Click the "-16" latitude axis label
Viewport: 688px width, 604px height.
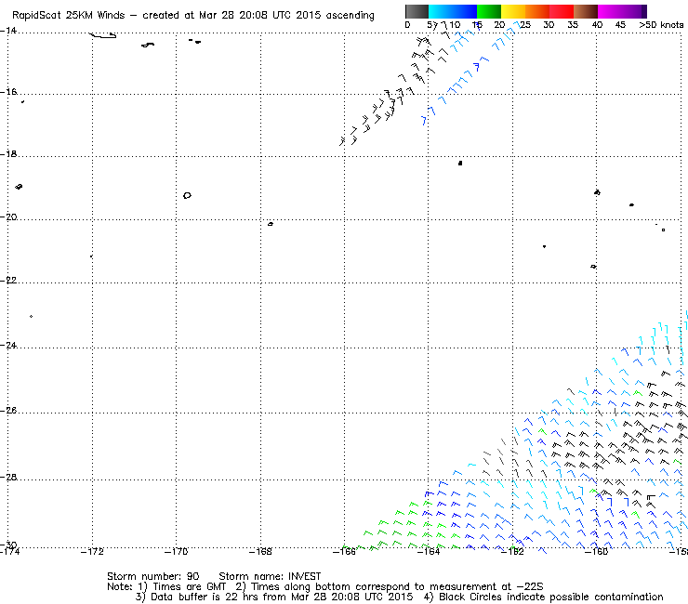pos(8,92)
